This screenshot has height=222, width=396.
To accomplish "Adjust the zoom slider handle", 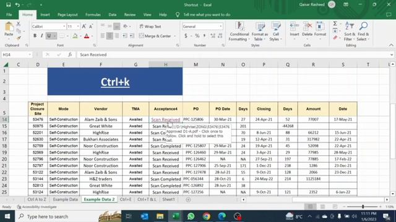I will [363, 207].
